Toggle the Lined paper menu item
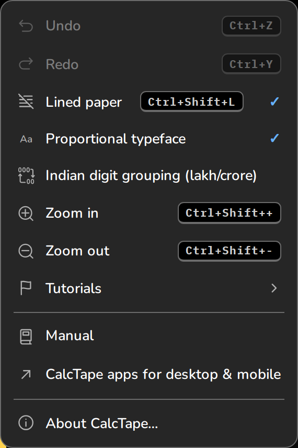Image resolution: width=298 pixels, height=448 pixels. click(x=149, y=102)
